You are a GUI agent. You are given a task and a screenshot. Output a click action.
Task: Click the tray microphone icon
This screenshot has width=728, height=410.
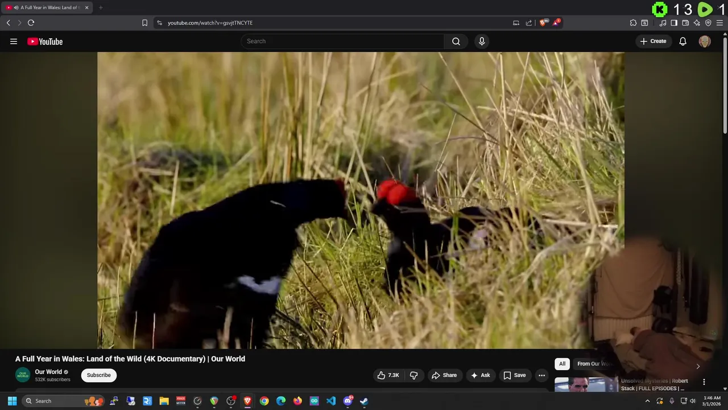point(672,401)
